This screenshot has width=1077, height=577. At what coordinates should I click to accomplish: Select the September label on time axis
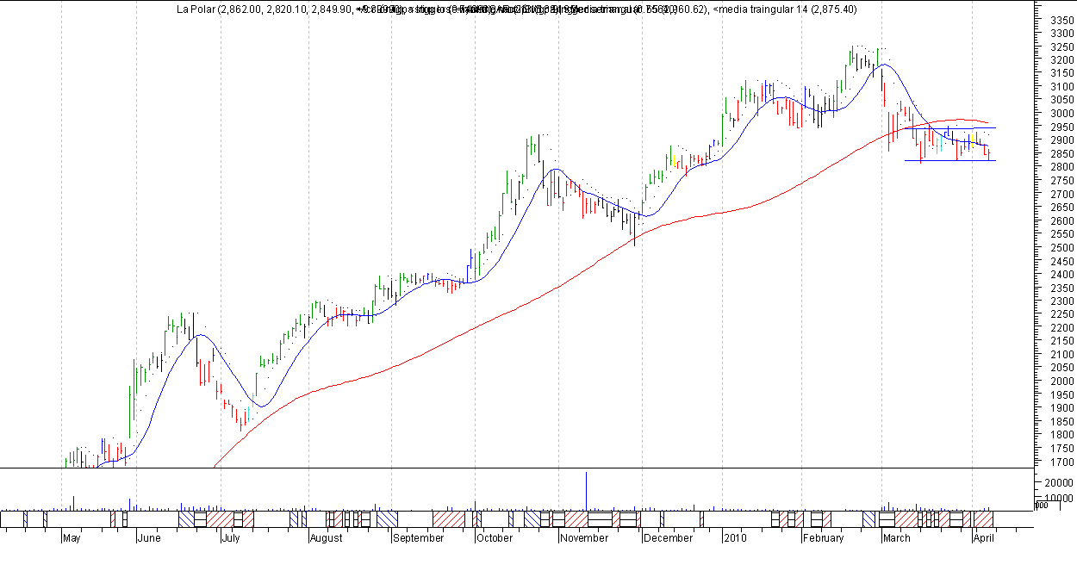418,538
